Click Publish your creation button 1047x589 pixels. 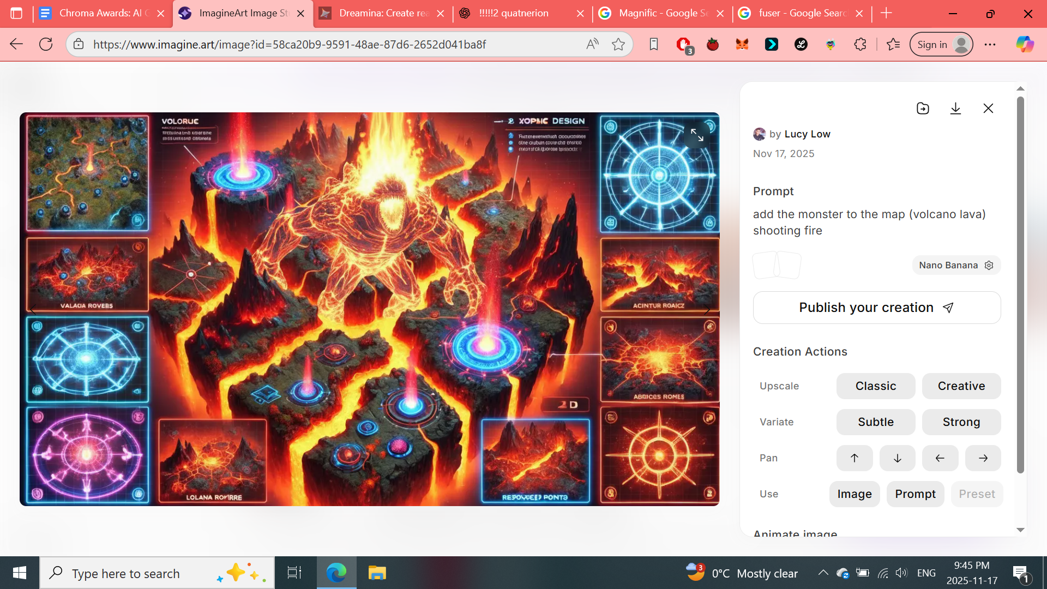[876, 308]
